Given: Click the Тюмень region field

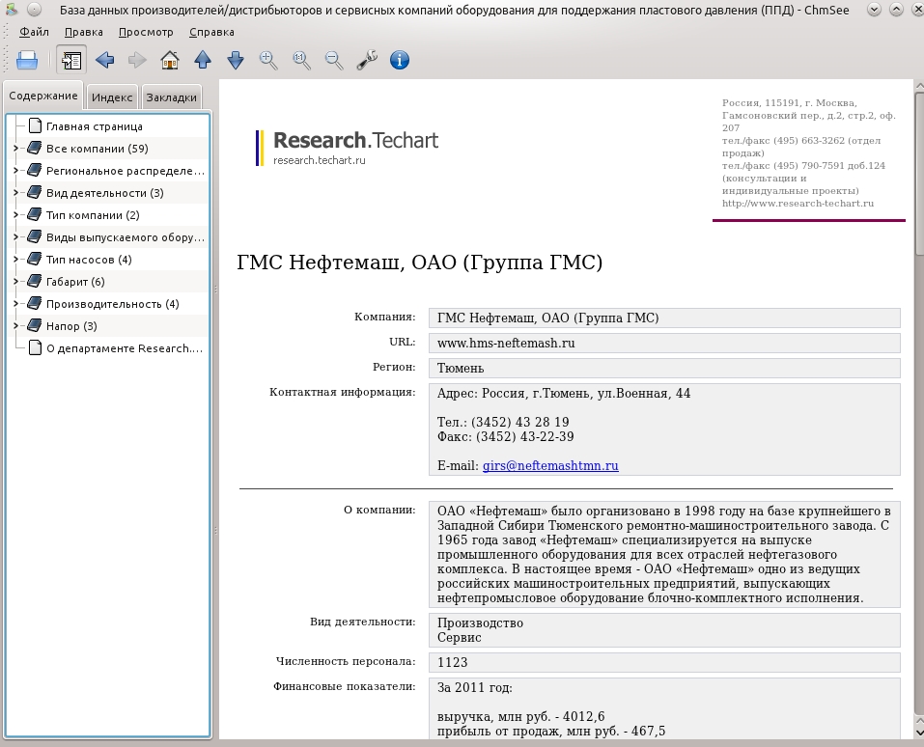Looking at the screenshot, I should tap(664, 369).
